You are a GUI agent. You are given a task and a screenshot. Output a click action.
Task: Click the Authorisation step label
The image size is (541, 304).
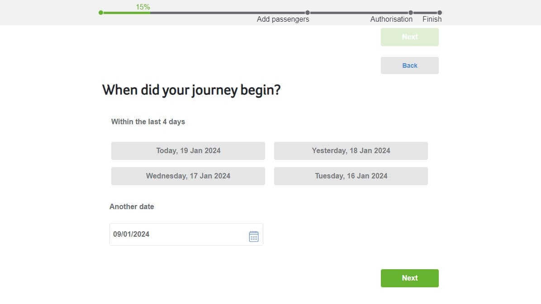pos(391,19)
